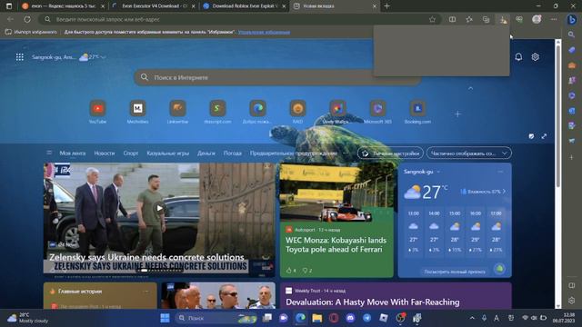This screenshot has width=582, height=327.
Task: Select the Погода feed tab
Action: [233, 153]
